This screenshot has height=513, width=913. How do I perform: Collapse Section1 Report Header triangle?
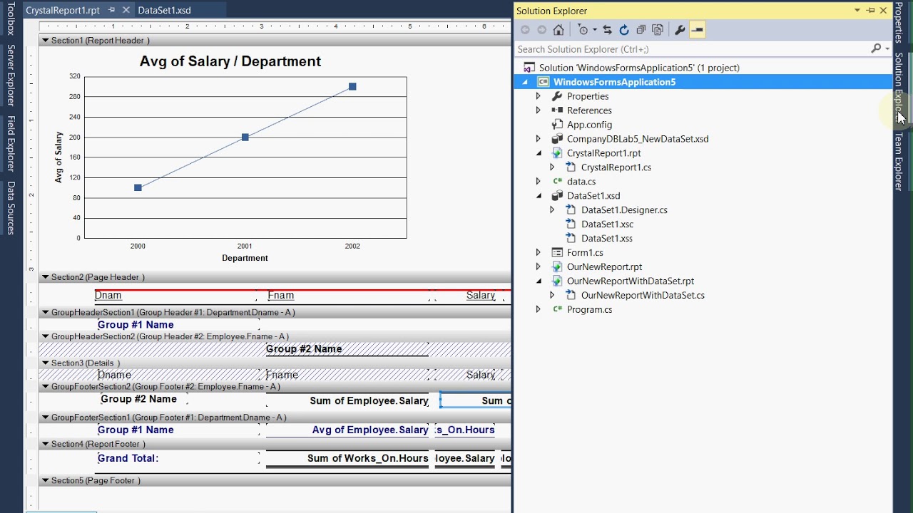pyautogui.click(x=45, y=41)
